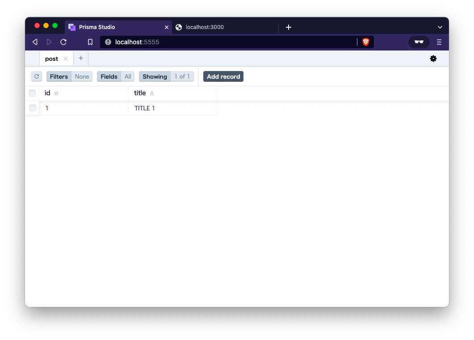Screen dimensions: 474x340
Task: Switch to the Prisma Studio browser tab
Action: coord(118,27)
